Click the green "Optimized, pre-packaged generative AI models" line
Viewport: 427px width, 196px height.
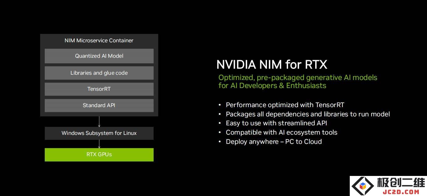298,77
